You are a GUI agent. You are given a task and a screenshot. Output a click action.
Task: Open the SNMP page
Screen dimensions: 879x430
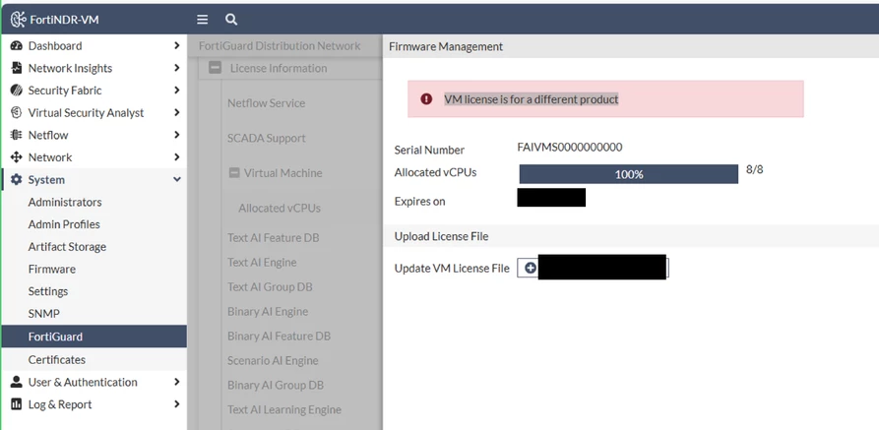[x=43, y=314]
